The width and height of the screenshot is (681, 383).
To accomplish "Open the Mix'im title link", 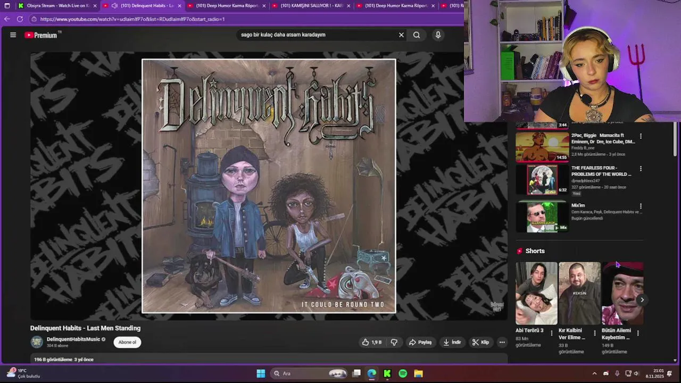I will pyautogui.click(x=578, y=205).
